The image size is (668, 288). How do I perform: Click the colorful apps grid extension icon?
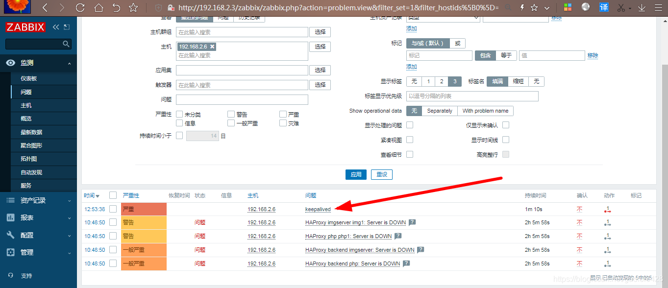[x=568, y=8]
